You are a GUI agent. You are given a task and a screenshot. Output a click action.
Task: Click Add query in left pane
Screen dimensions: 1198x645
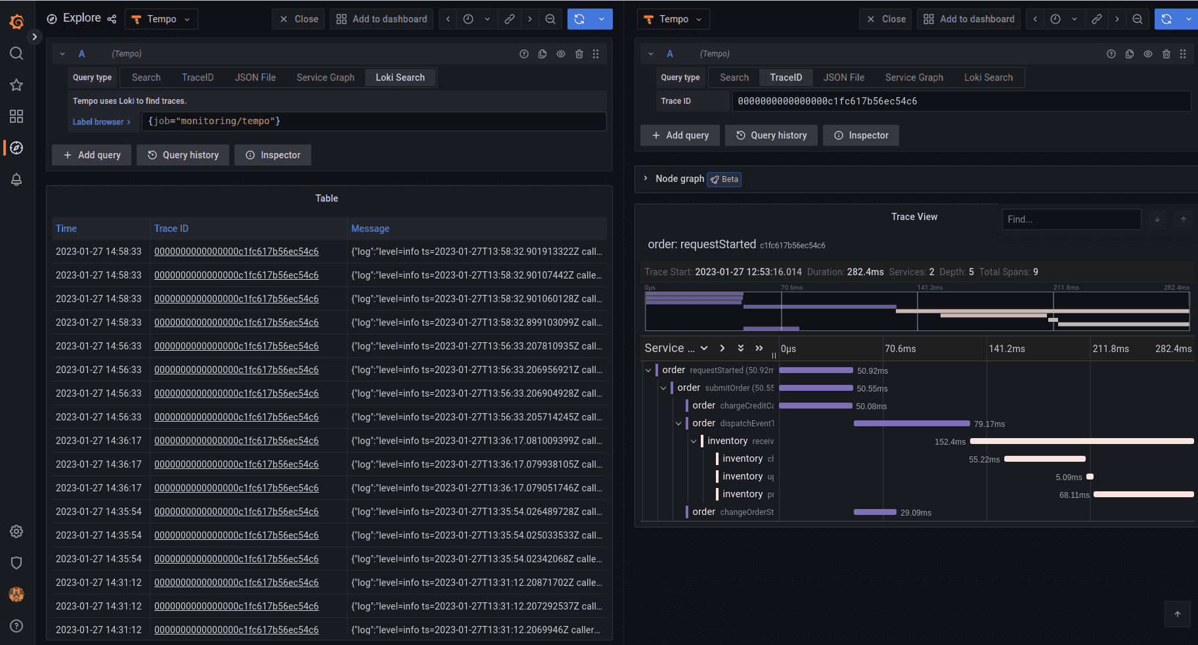click(92, 155)
